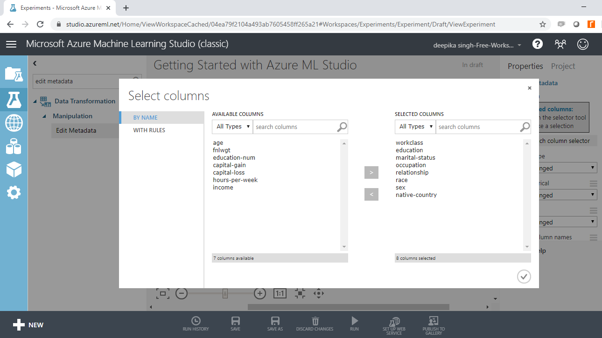Open the Projects folder sidebar icon

[x=14, y=74]
